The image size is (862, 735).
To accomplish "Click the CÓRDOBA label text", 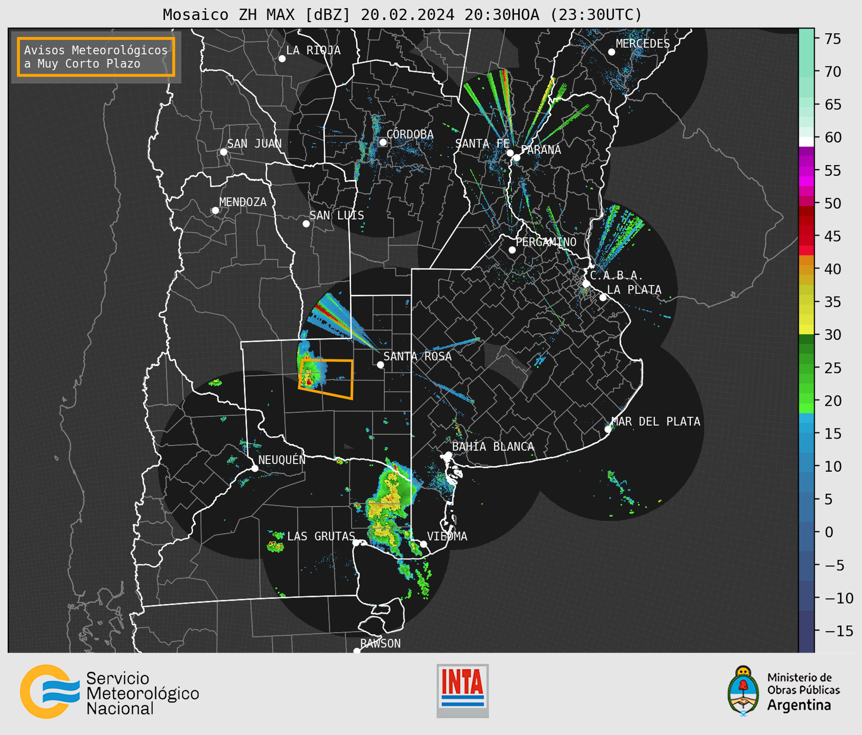I will point(410,134).
